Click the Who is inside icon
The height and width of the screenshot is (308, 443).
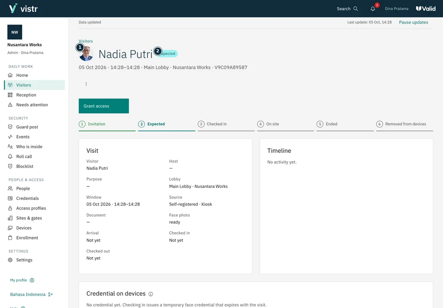coord(10,147)
